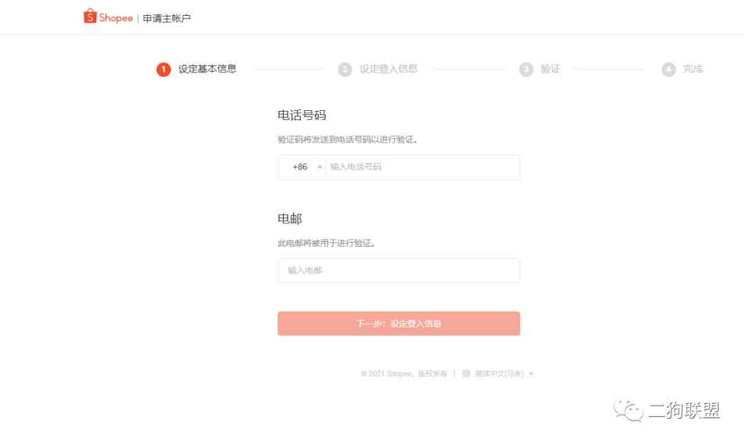The image size is (744, 443).
Task: Open the 简体中文 language dropdown in footer
Action: (498, 373)
